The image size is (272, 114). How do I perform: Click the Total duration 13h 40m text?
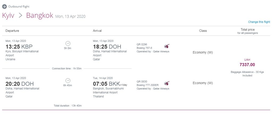(x=67, y=106)
